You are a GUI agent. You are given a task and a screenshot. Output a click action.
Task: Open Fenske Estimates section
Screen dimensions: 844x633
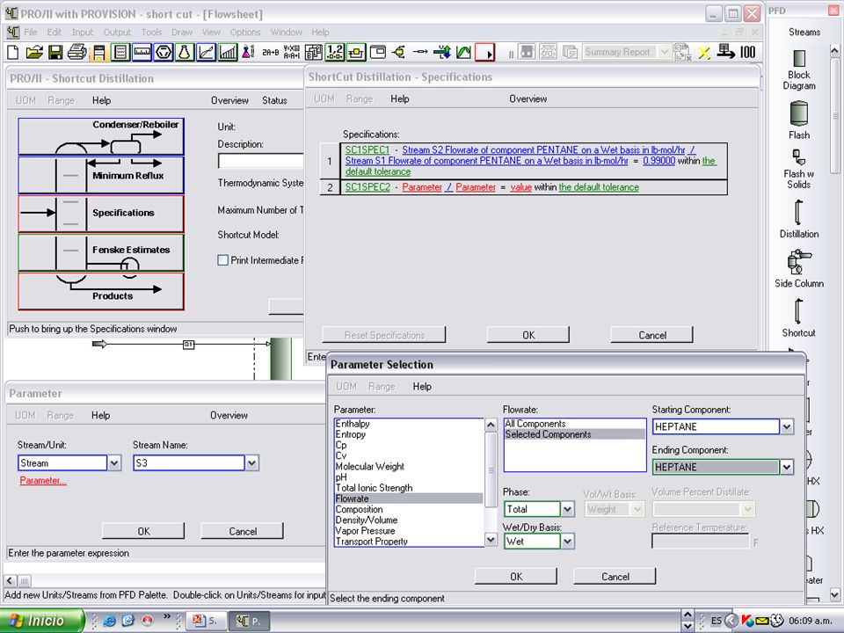click(x=100, y=252)
